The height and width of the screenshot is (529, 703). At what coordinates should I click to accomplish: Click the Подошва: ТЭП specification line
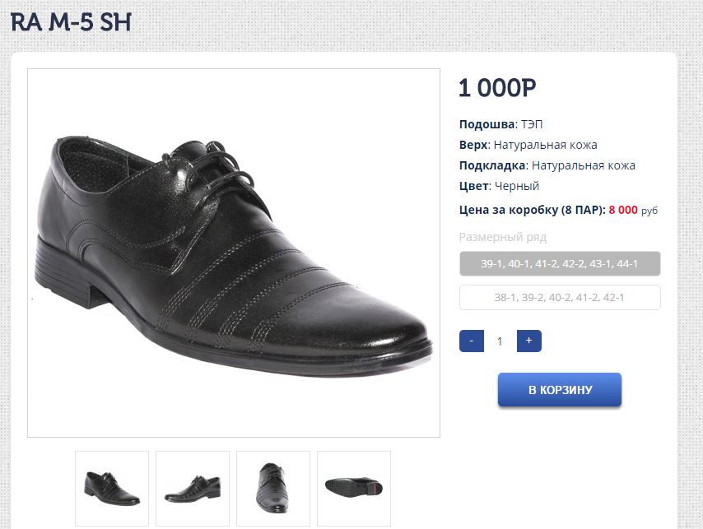coord(501,124)
